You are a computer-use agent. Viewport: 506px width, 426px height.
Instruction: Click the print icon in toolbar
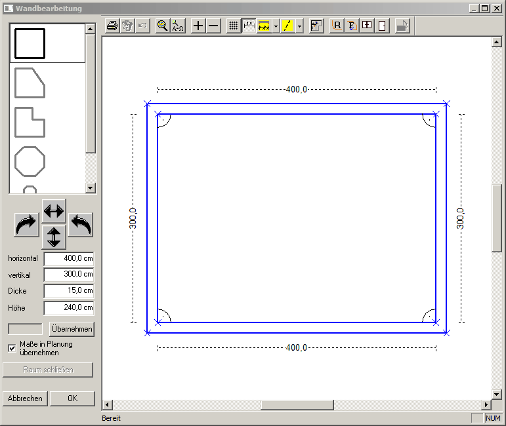tap(112, 26)
